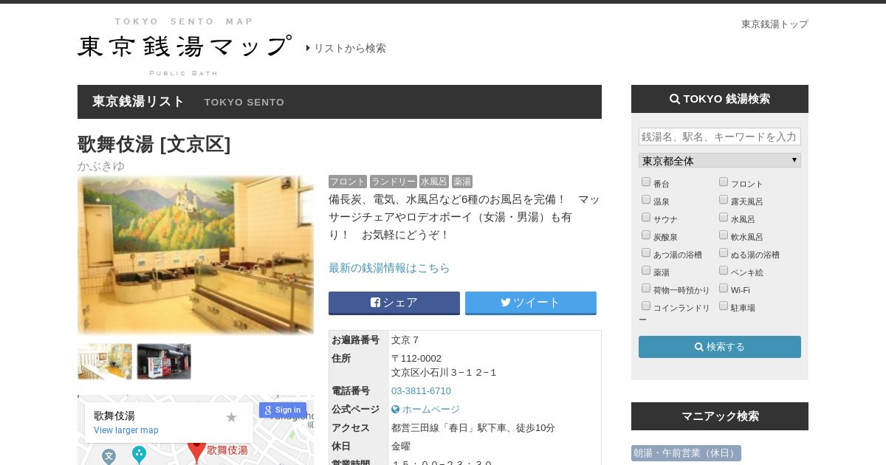Click the 薬湯 tag

(x=462, y=182)
